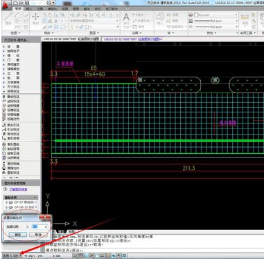Viewport: 264px width, 261px height.
Task: Click the 索引符号 tool in sidebar
Action: [x=11, y=138]
